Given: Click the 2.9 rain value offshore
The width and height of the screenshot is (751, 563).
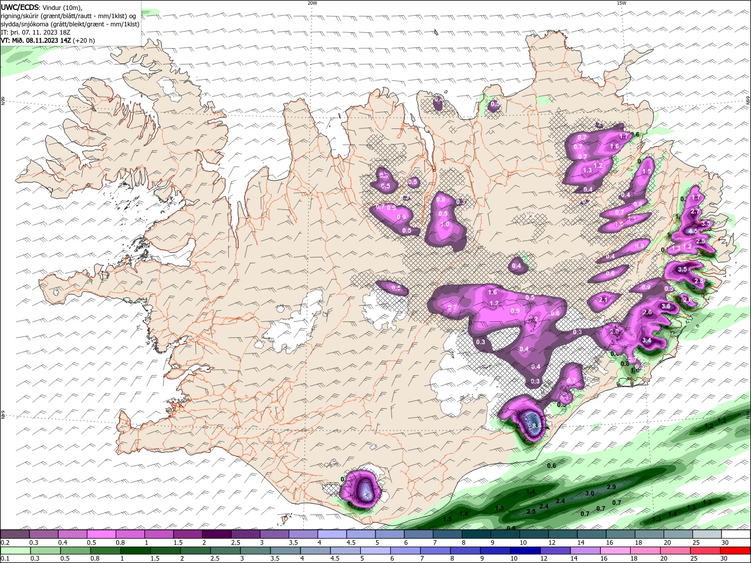Looking at the screenshot, I should (x=611, y=487).
